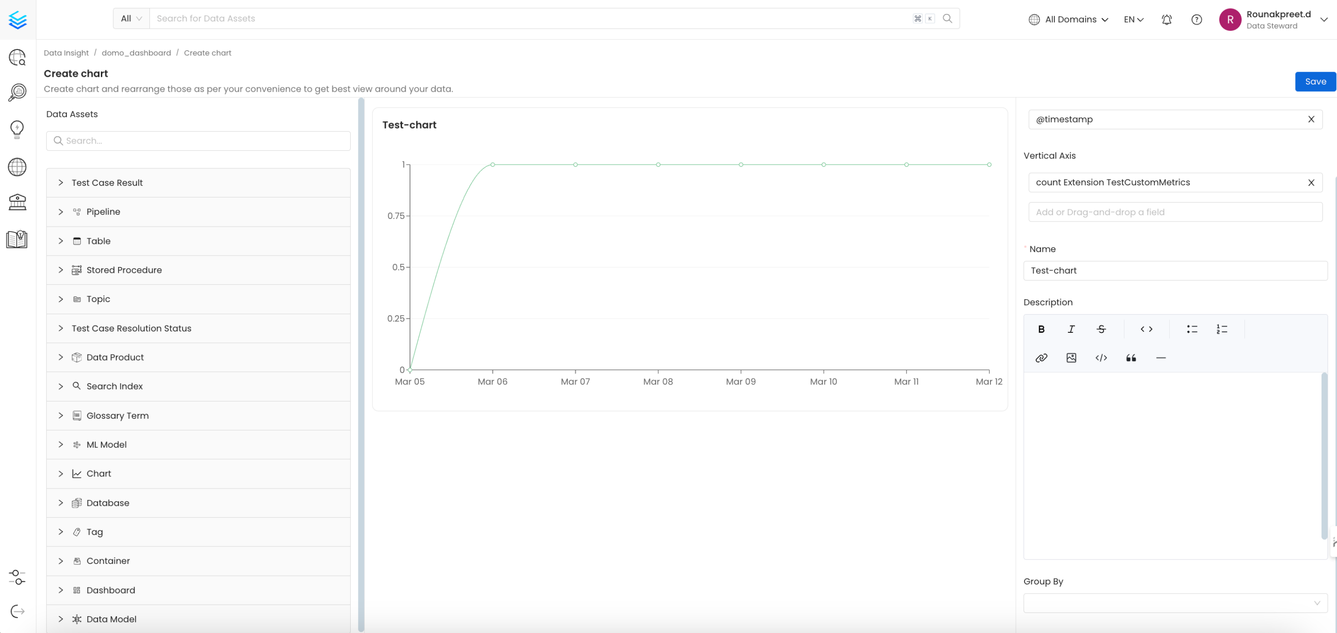Enable bulleted list in the Description editor
Screen dimensions: 1337x633
pyautogui.click(x=1192, y=329)
